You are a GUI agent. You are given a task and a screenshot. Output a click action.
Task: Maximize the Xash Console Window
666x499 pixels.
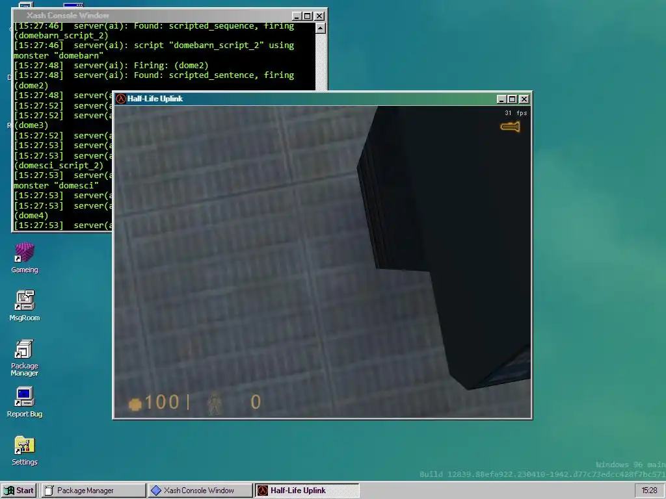tap(308, 16)
